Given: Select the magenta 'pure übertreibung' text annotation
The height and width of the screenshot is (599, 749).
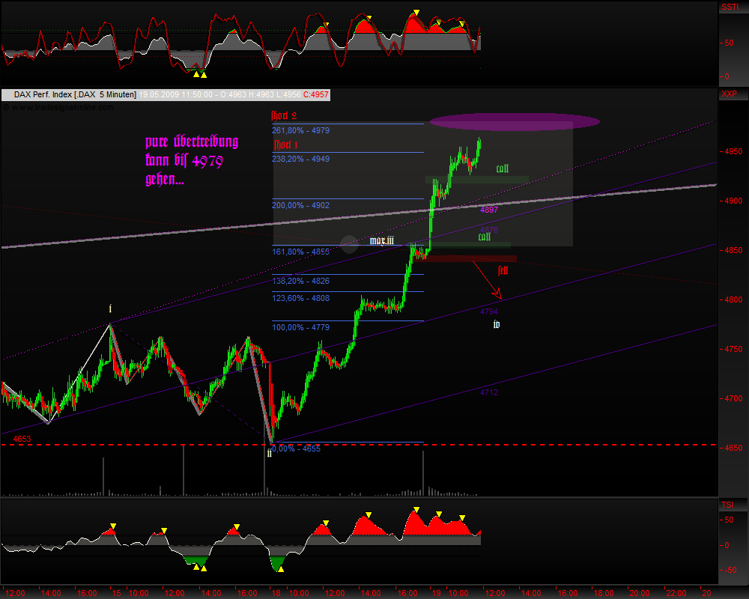Looking at the screenshot, I should coord(192,160).
